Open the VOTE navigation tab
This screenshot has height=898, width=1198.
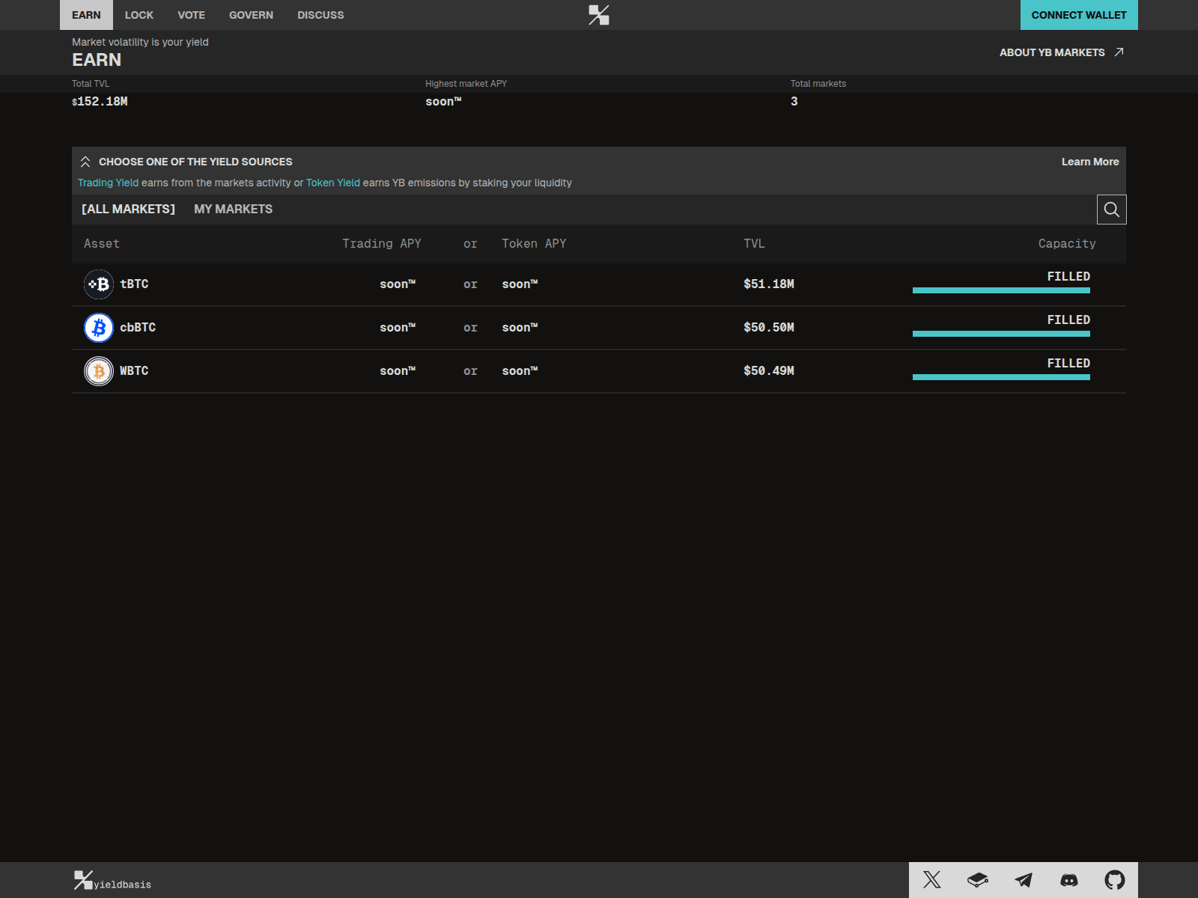point(192,15)
